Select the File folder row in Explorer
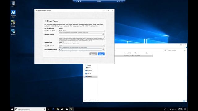 tap(134, 55)
